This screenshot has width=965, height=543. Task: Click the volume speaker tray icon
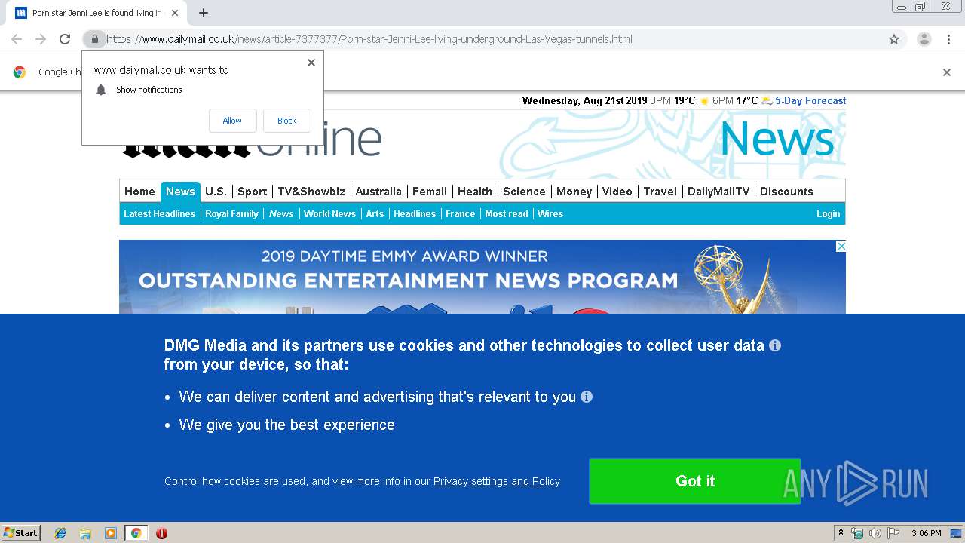point(875,533)
